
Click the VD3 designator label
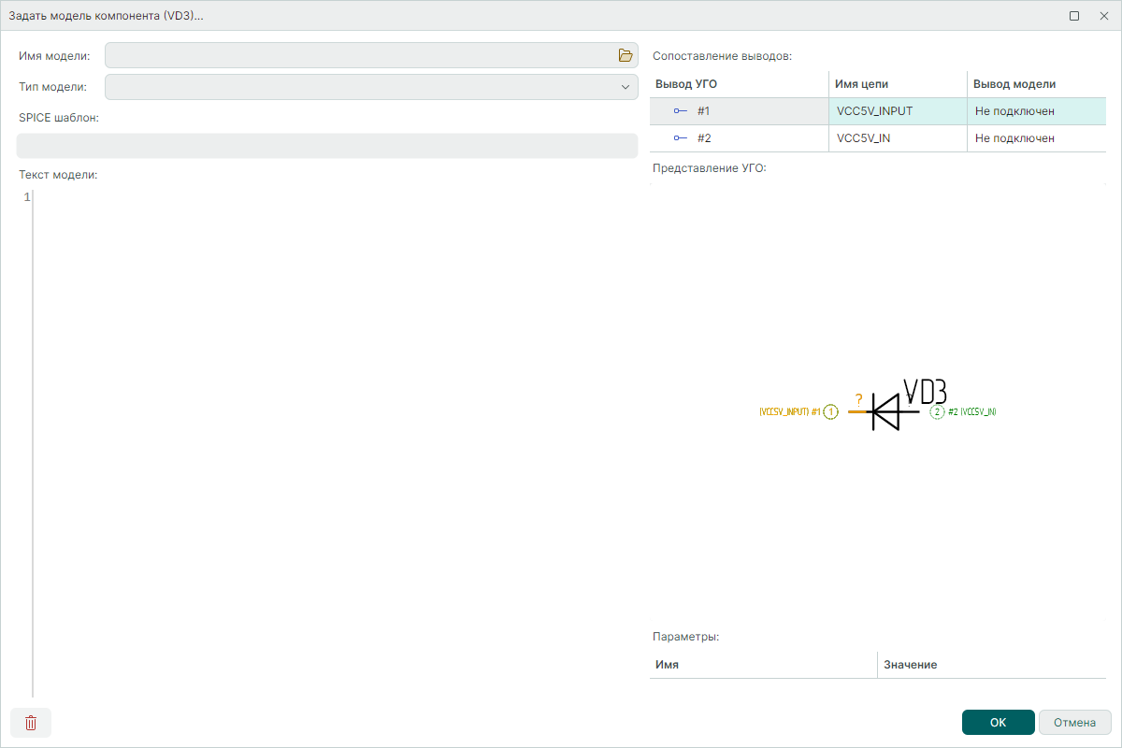(926, 391)
